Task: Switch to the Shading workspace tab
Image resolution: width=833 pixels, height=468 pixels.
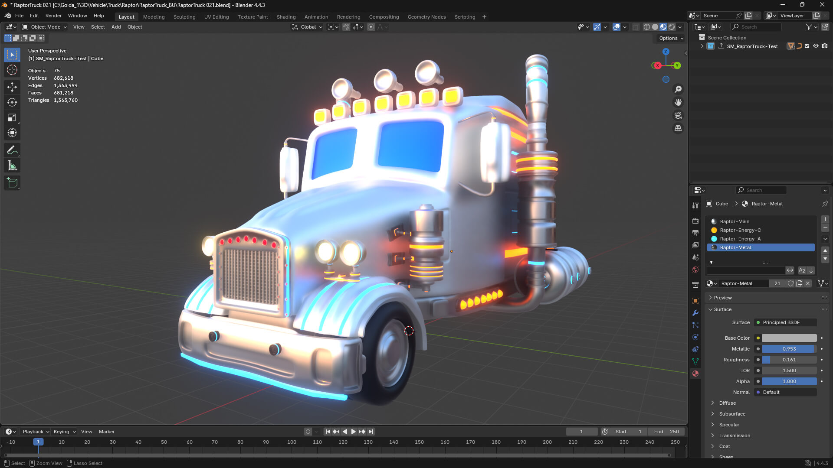Action: point(286,17)
